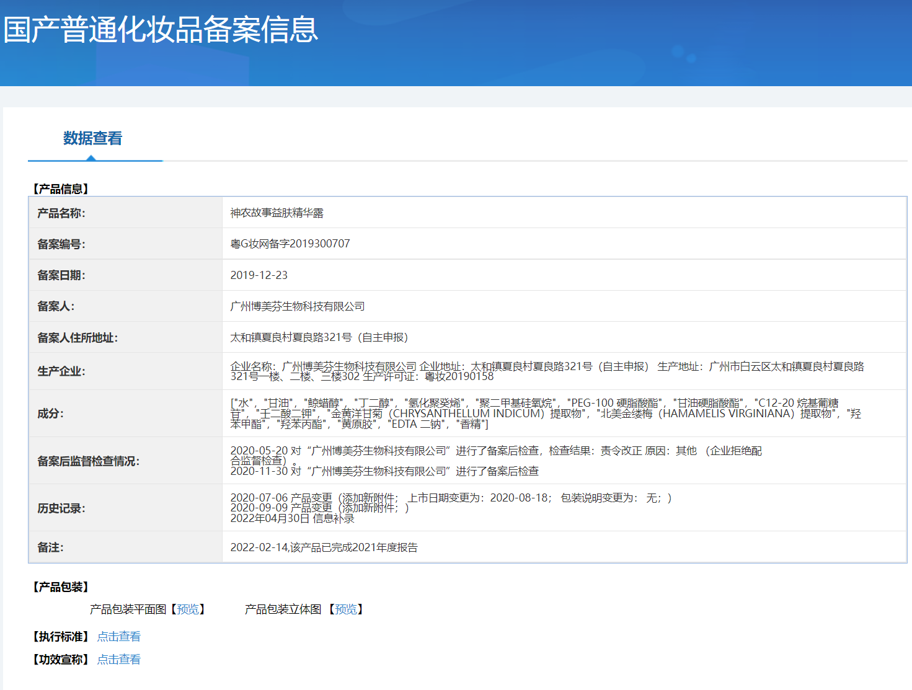Click the 【产品包装】 section heading
912x690 pixels.
point(61,587)
